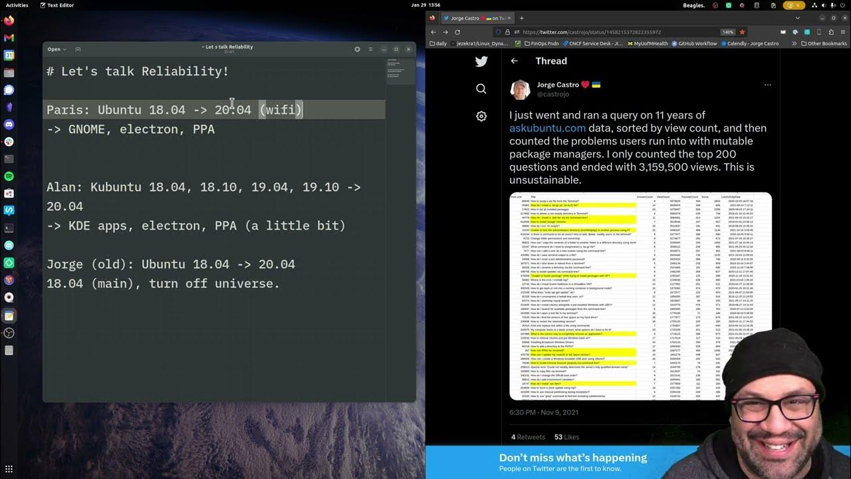
Task: List all Firefox tabs dropdown
Action: (798, 18)
